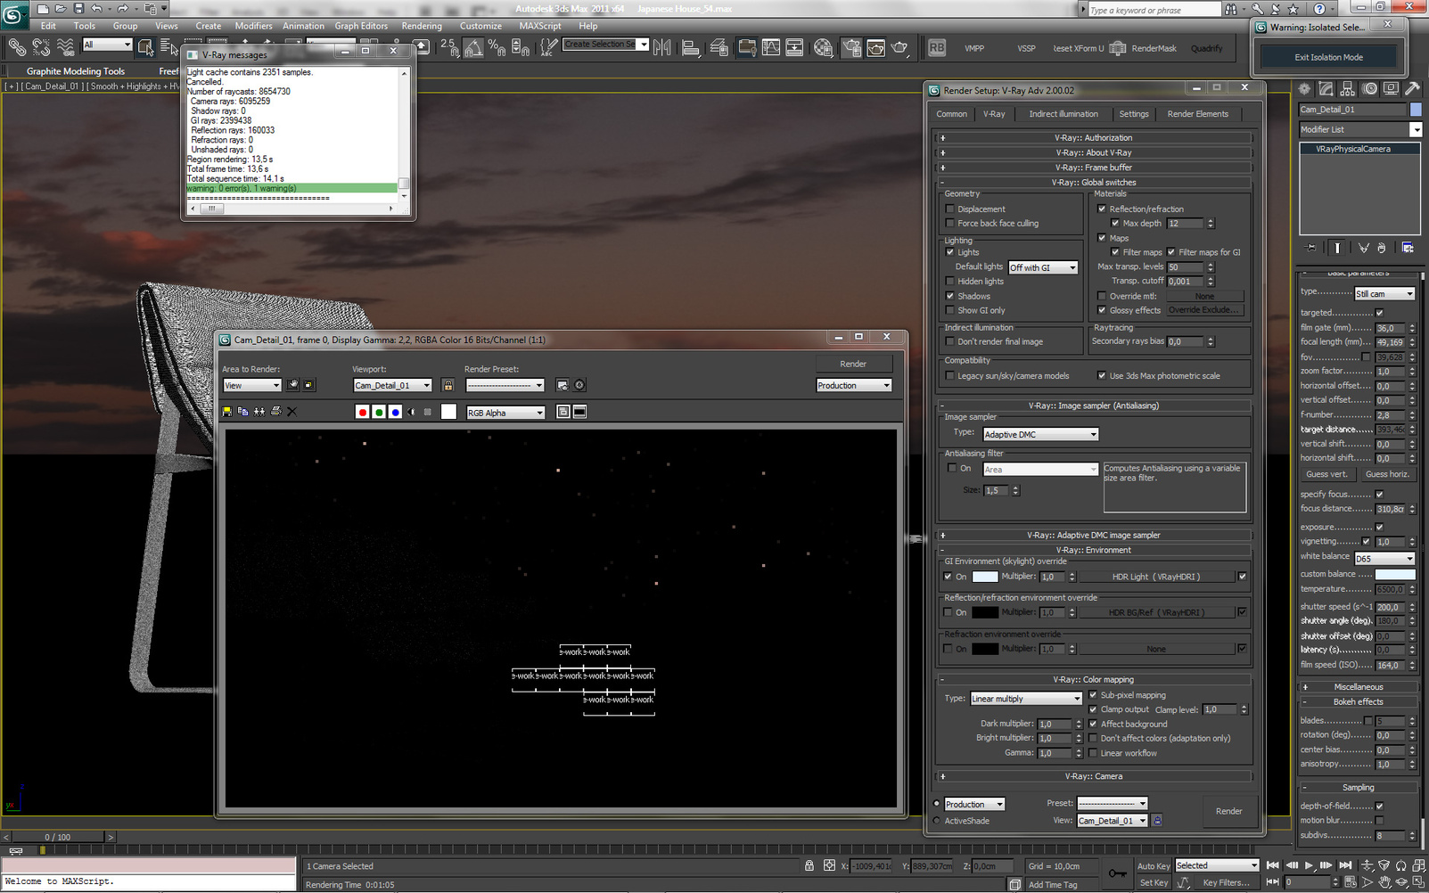Open the Utilities hammer panel icon
The image size is (1429, 893).
tap(1412, 89)
